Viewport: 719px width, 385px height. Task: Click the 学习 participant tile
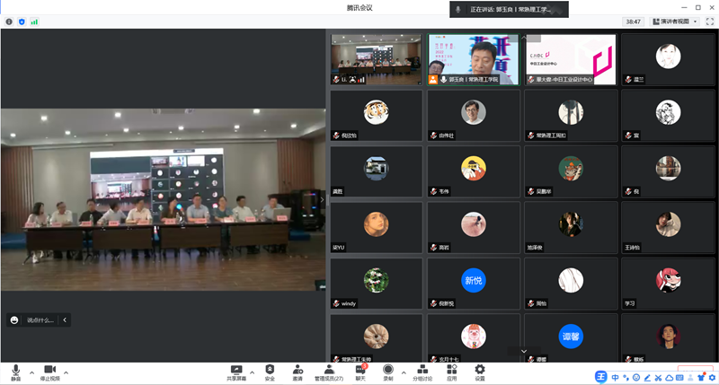(668, 284)
